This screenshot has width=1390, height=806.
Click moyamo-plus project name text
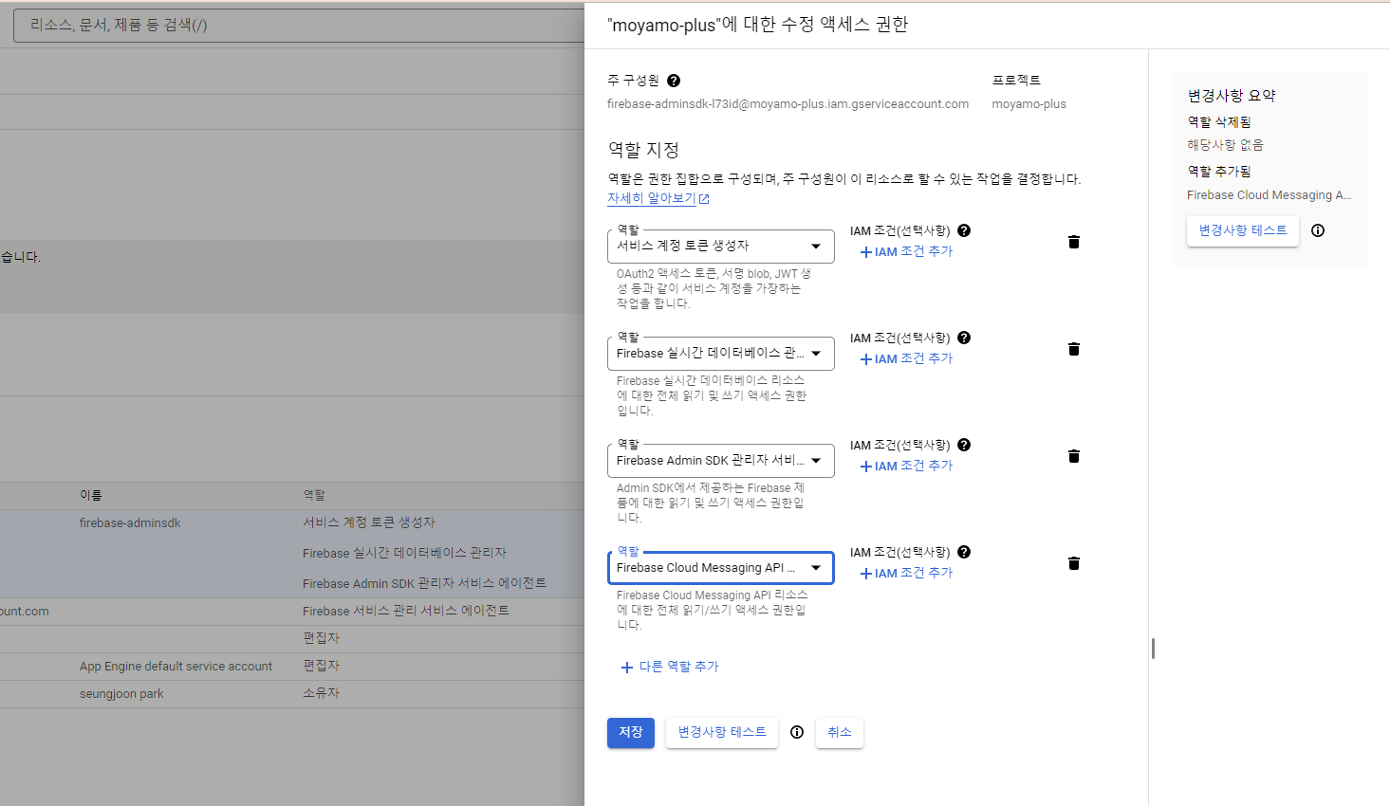pos(1029,104)
